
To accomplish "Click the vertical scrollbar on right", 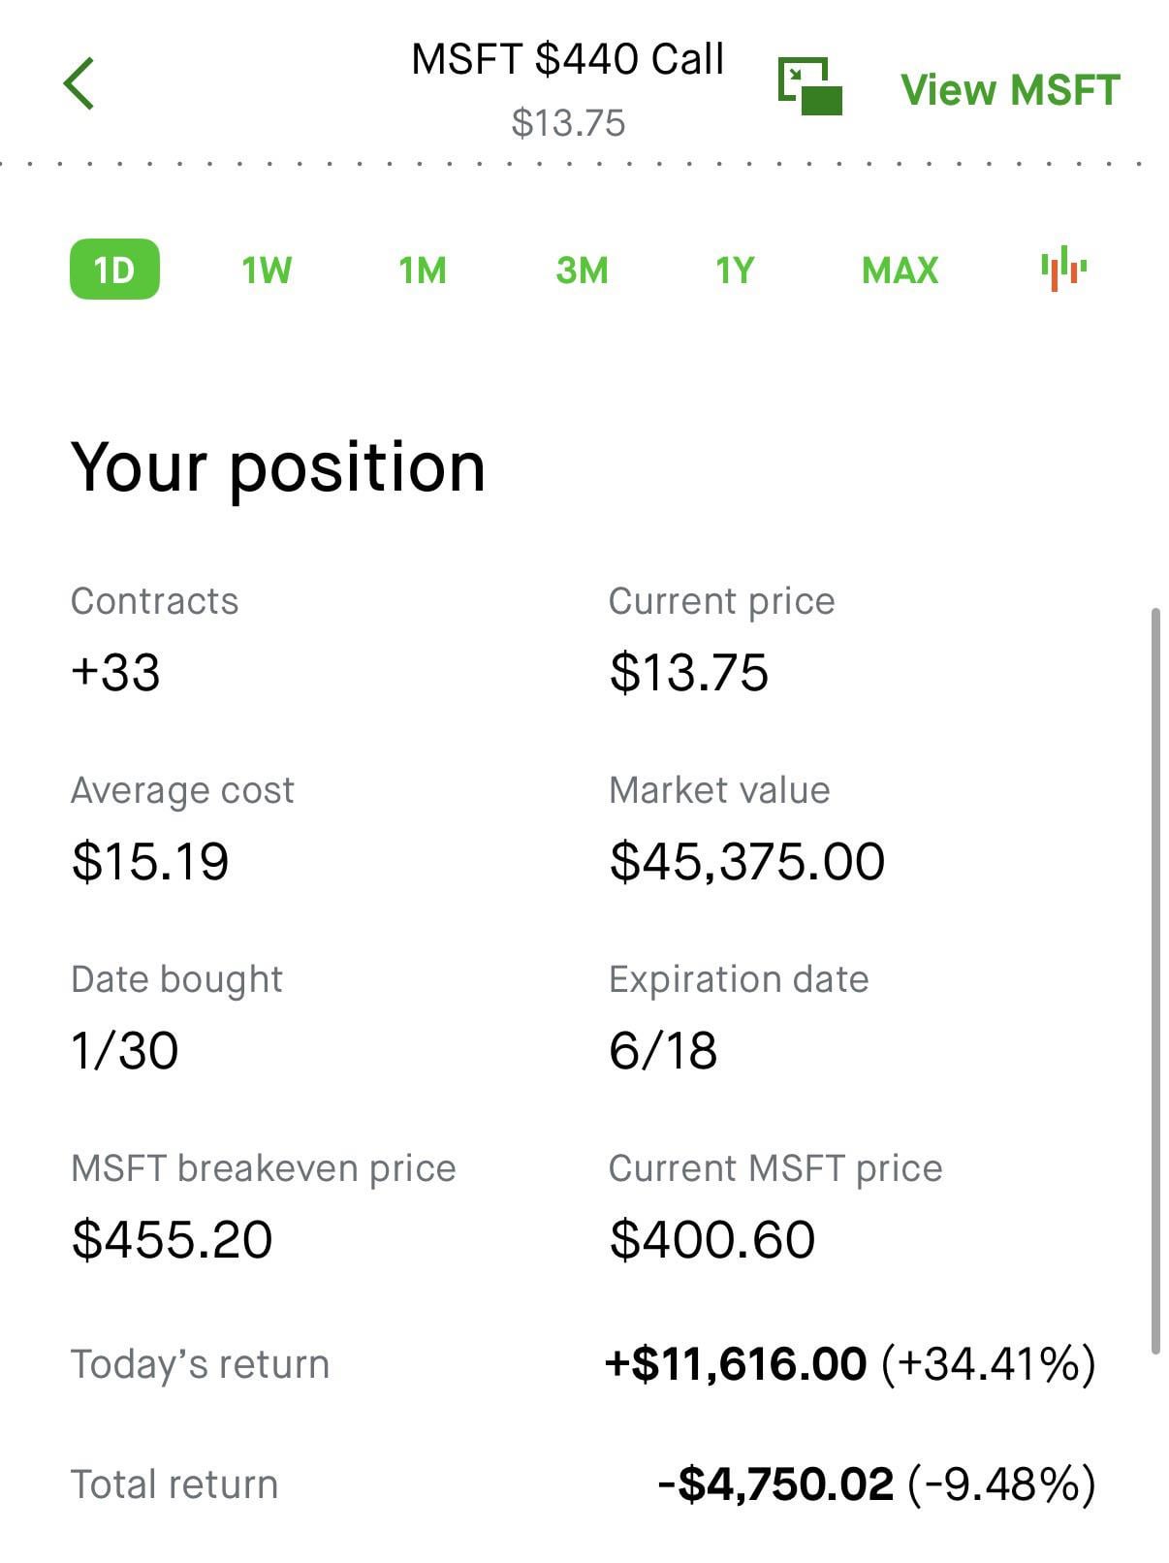I will (x=1154, y=979).
